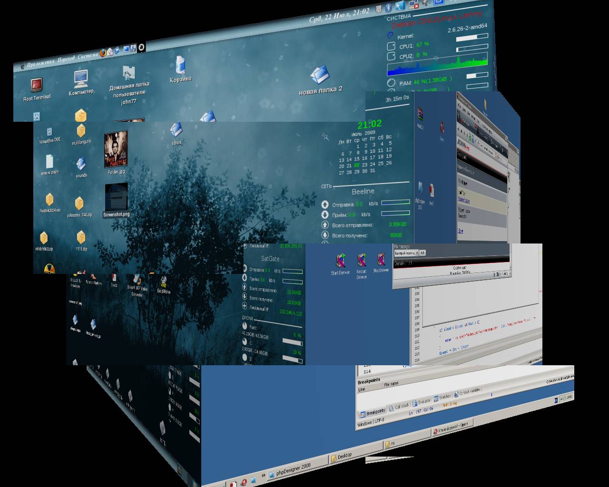Switch to the Evaluate tab
Image resolution: width=609 pixels, height=487 pixels.
(x=421, y=401)
